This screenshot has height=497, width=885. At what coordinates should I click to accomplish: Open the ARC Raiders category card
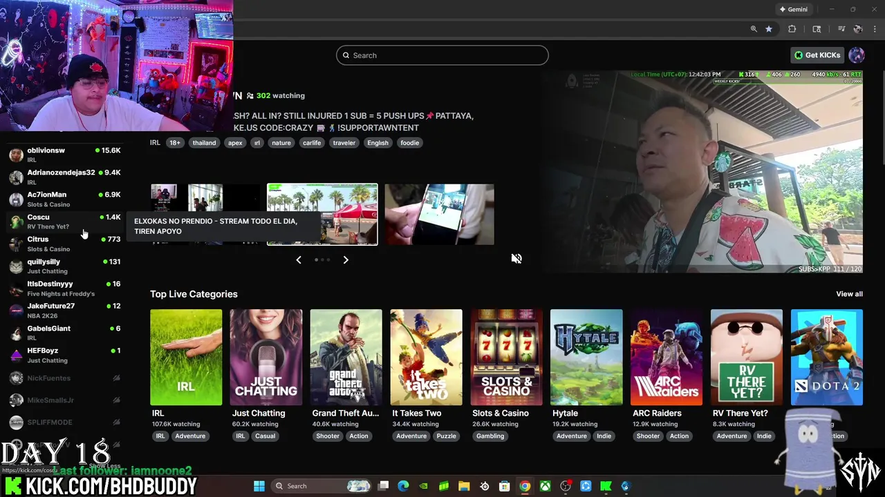point(667,357)
